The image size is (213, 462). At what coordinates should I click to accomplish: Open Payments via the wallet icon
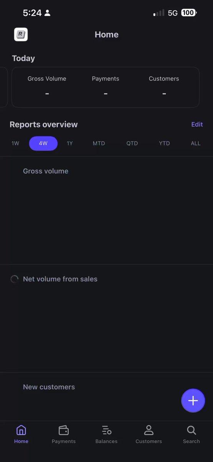(64, 430)
